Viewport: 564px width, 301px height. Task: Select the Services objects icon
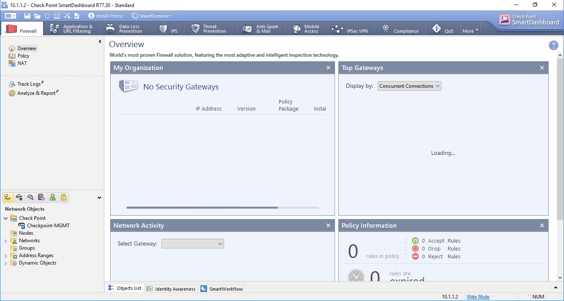coord(19,197)
